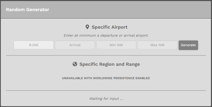This screenshot has width=212, height=107.
Task: Click the Random Generator panel title
Action: [x=27, y=10]
